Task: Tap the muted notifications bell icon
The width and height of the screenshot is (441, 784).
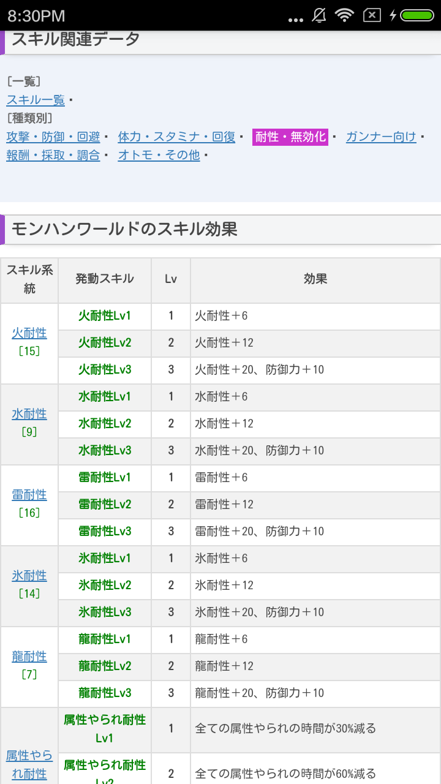Action: [x=319, y=15]
